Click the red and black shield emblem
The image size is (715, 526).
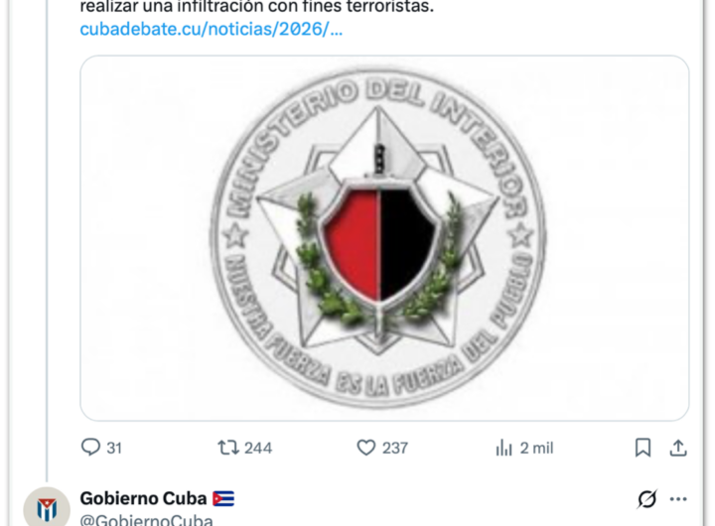coord(379,244)
